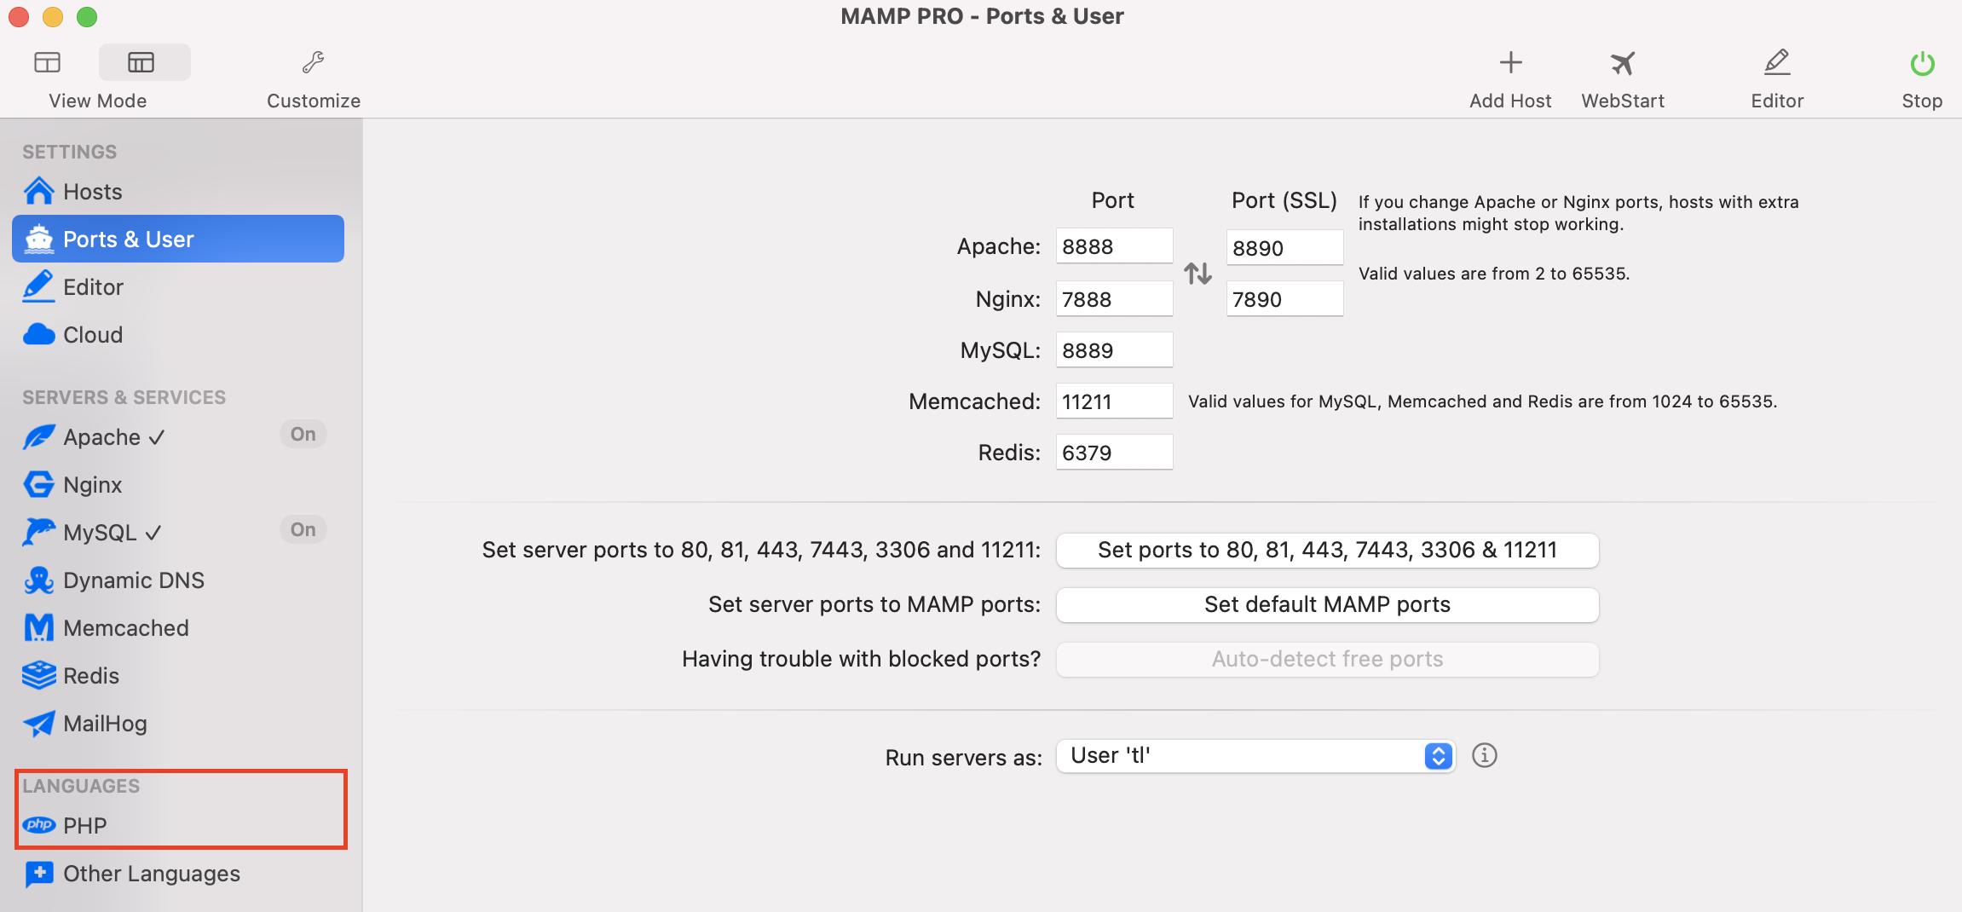Screen dimensions: 1962x912
Task: Open the MailHog service settings
Action: pyautogui.click(x=105, y=724)
